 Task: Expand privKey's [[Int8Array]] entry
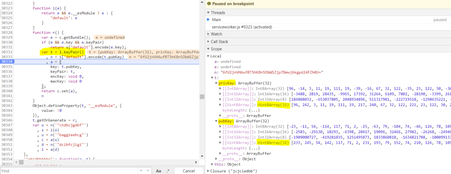(x=220, y=89)
